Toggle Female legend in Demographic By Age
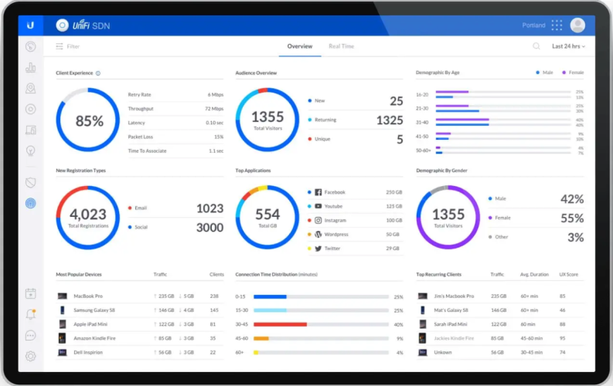The image size is (613, 386). click(x=571, y=73)
